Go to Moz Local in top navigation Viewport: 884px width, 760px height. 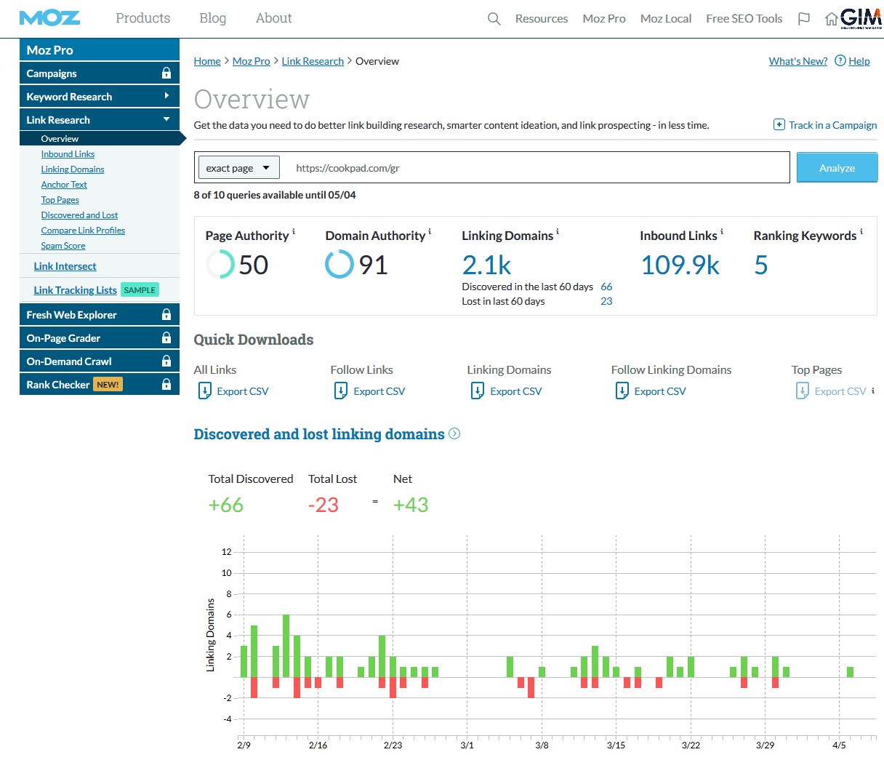(666, 19)
